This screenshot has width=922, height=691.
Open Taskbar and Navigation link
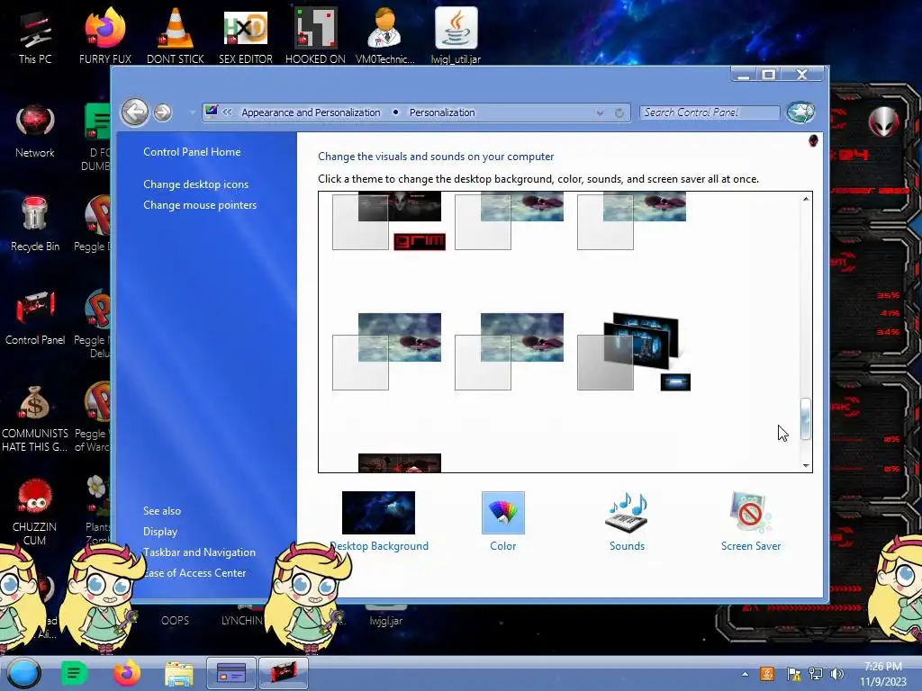click(199, 552)
